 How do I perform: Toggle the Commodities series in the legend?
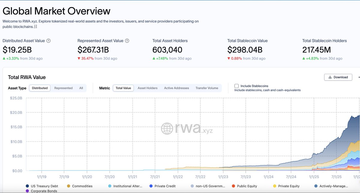[79, 186]
